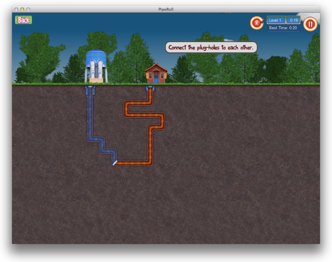Restart the level with the R icon

(257, 23)
